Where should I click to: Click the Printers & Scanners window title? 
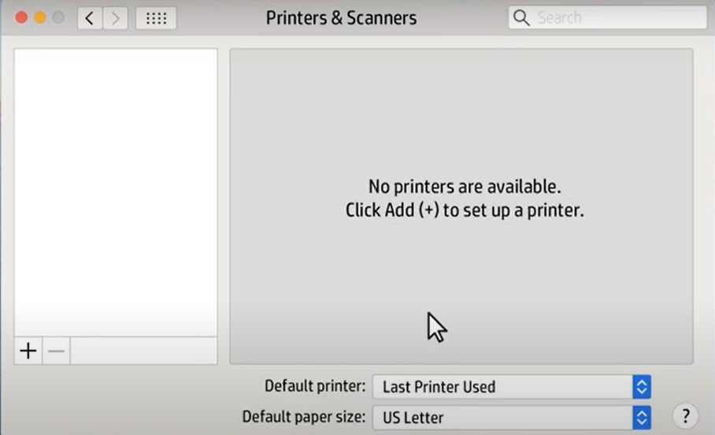point(341,18)
